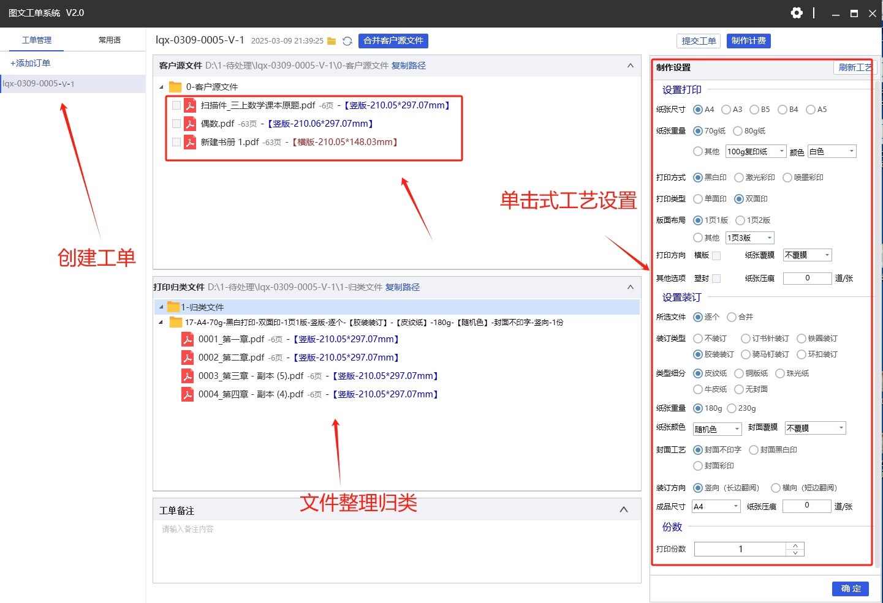Open the settings gear icon in title bar

tap(797, 13)
